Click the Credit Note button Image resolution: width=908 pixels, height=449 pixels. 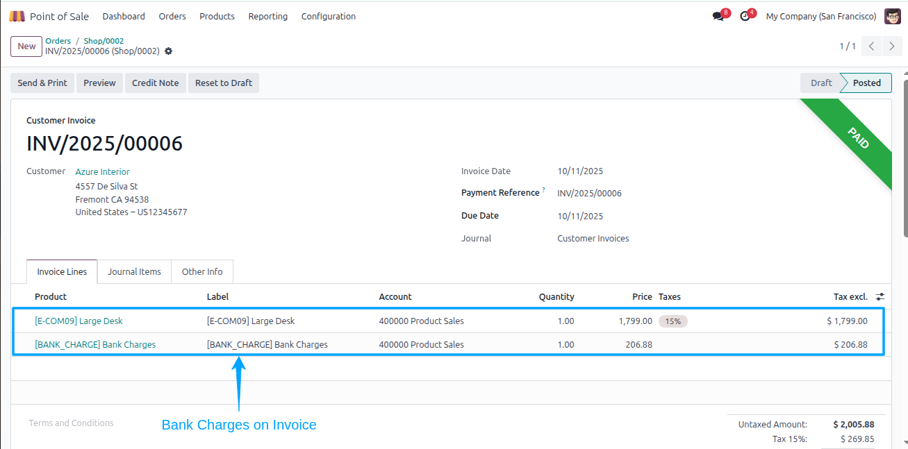pos(156,83)
